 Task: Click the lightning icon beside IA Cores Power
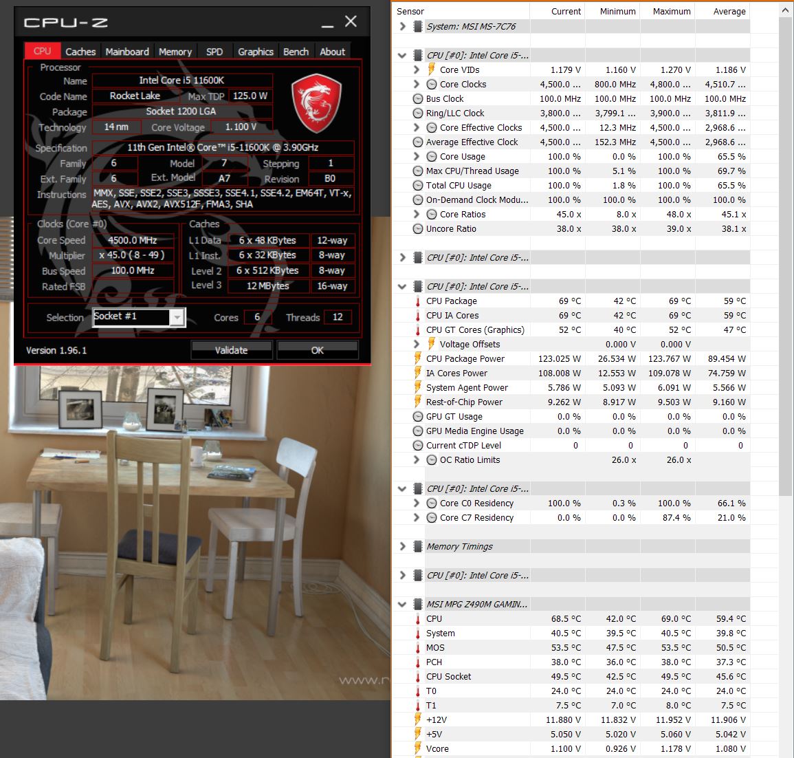tap(418, 372)
